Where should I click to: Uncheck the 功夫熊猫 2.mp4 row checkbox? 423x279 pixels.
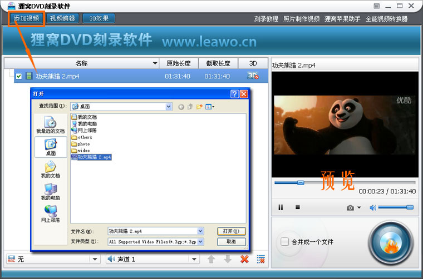click(x=18, y=76)
